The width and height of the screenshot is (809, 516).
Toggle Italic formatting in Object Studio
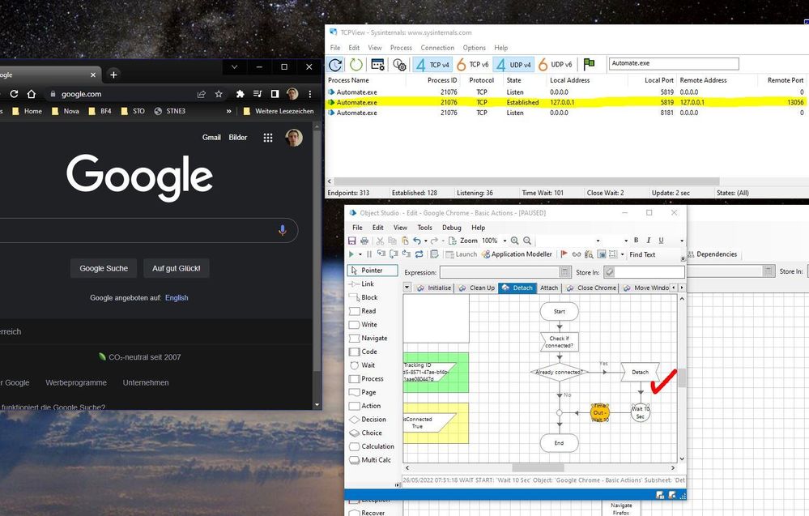(649, 240)
